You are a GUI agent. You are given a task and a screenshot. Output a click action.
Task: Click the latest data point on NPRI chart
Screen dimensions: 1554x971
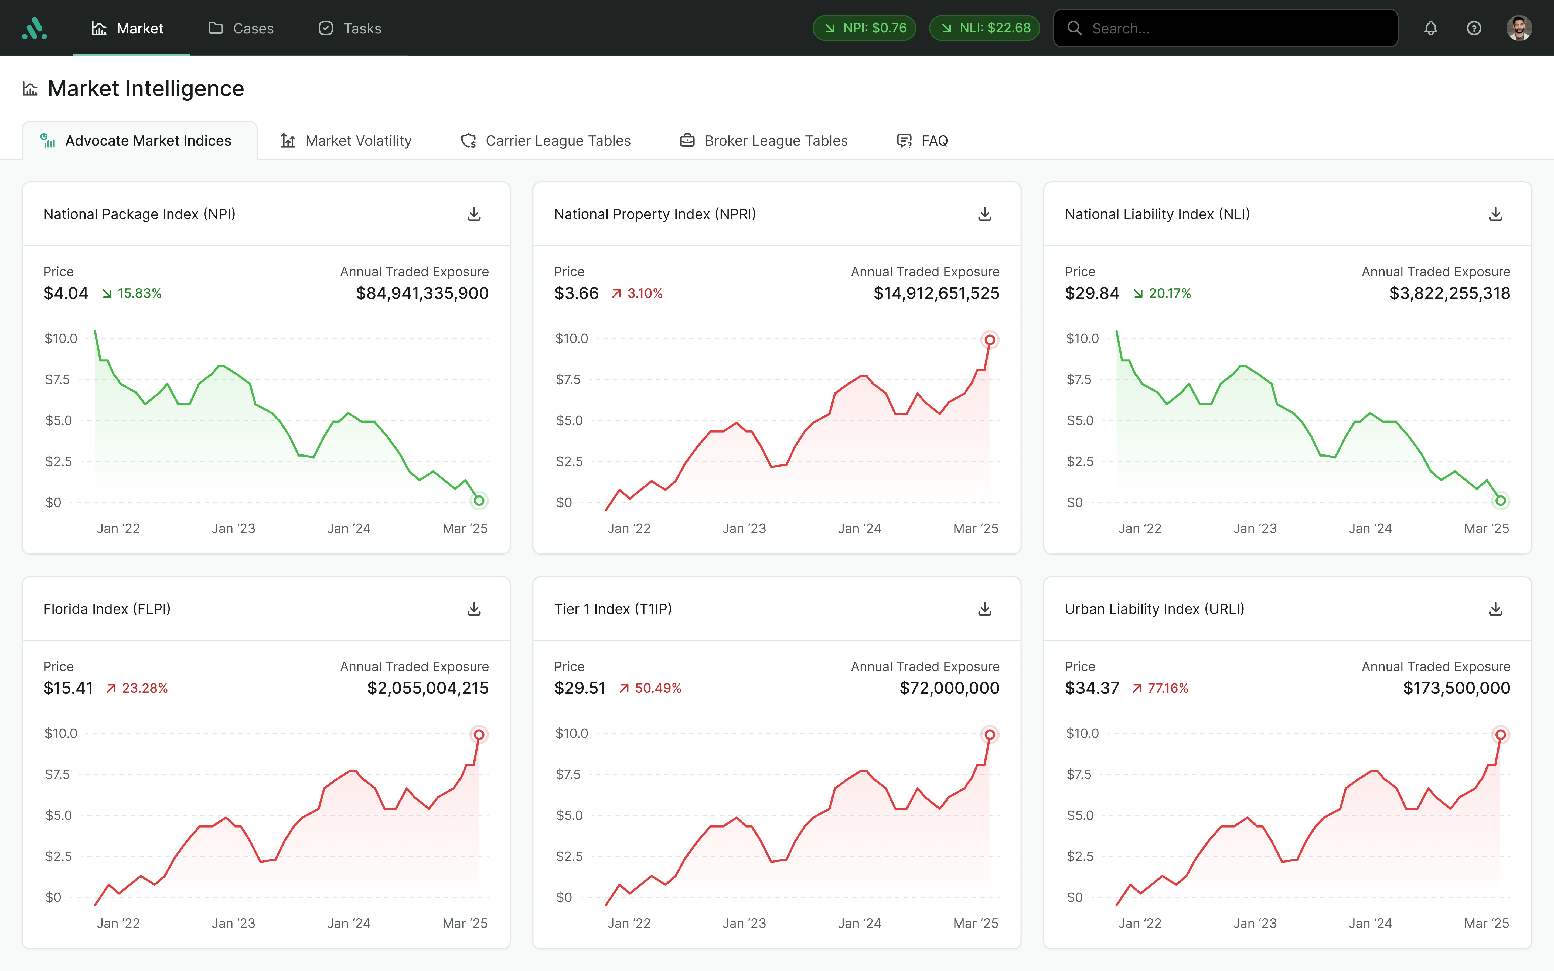point(990,340)
